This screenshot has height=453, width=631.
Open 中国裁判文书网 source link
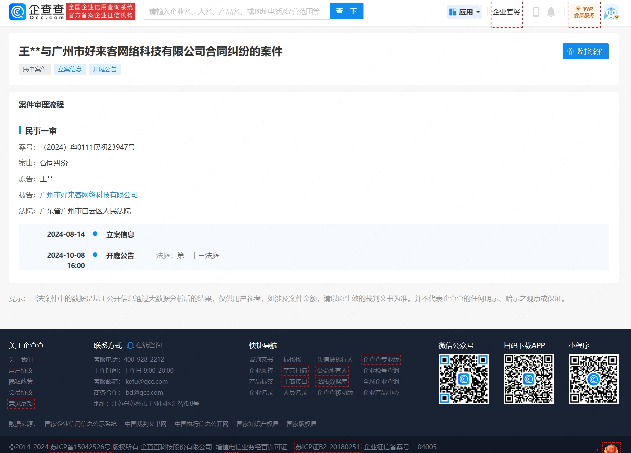pyautogui.click(x=146, y=424)
